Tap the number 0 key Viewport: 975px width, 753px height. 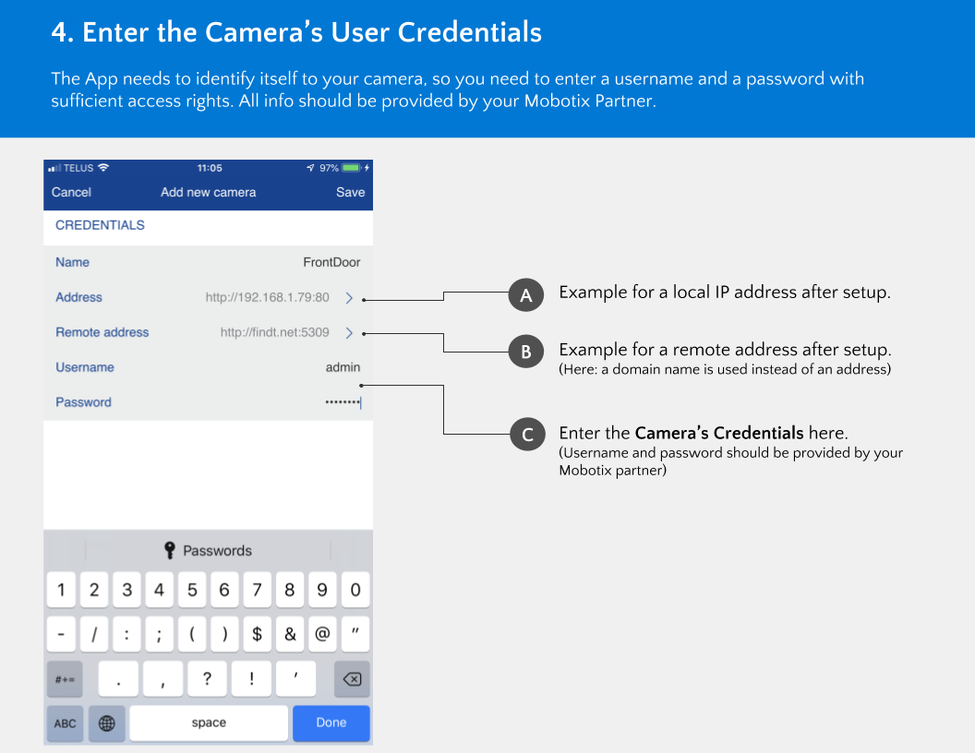coord(355,590)
